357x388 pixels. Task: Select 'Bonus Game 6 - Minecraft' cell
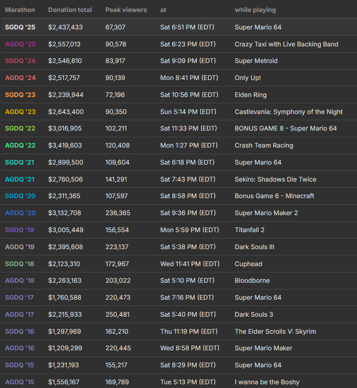pos(274,196)
